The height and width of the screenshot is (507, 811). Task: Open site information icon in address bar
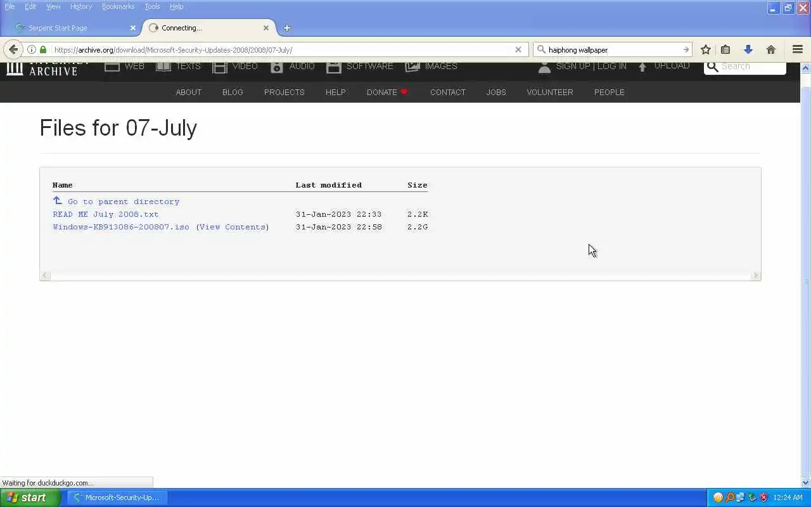click(31, 49)
